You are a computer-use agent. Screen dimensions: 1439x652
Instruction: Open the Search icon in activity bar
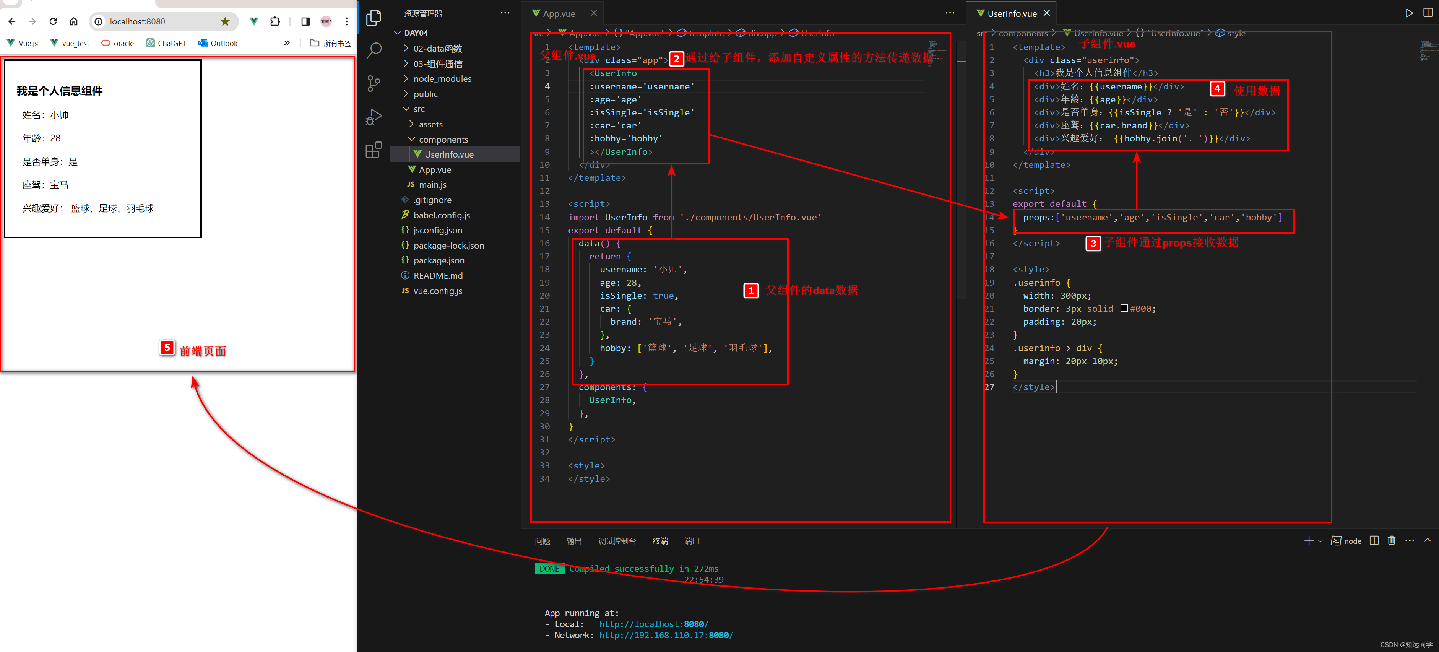[374, 51]
